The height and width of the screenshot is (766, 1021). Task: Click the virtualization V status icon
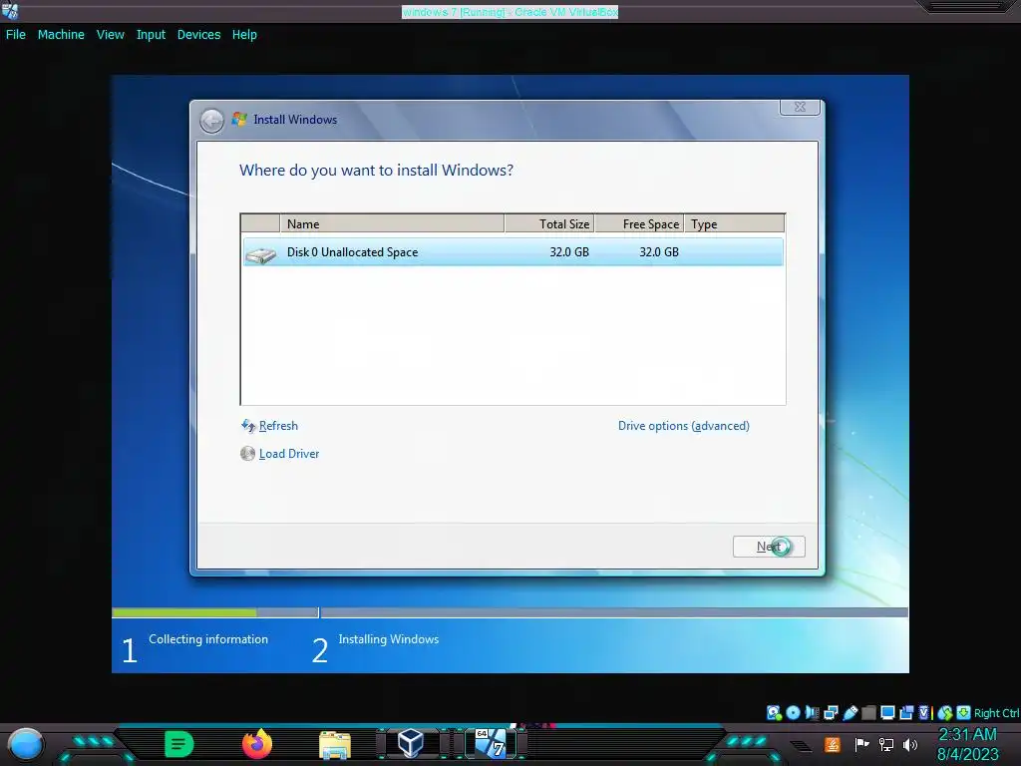(x=924, y=712)
